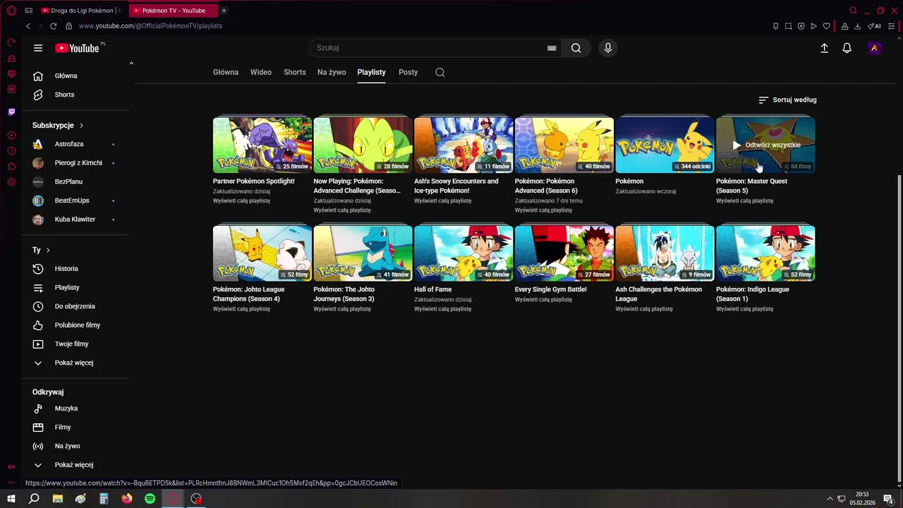Open YouTube notifications bell

(847, 48)
